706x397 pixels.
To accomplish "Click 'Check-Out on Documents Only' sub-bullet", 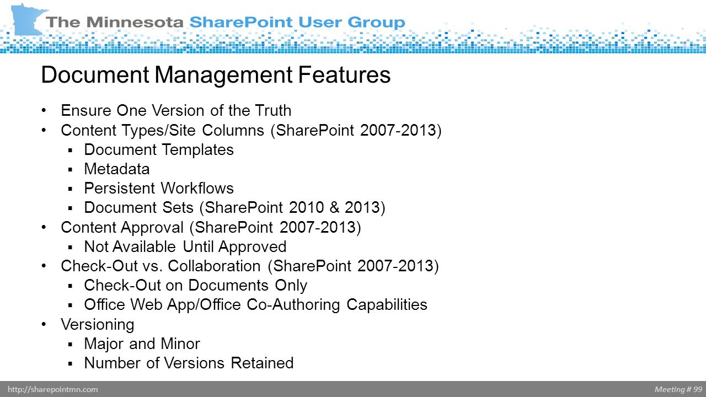I will coord(196,286).
